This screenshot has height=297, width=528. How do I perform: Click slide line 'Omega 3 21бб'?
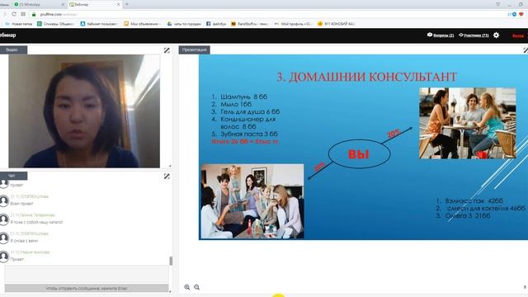tap(464, 215)
